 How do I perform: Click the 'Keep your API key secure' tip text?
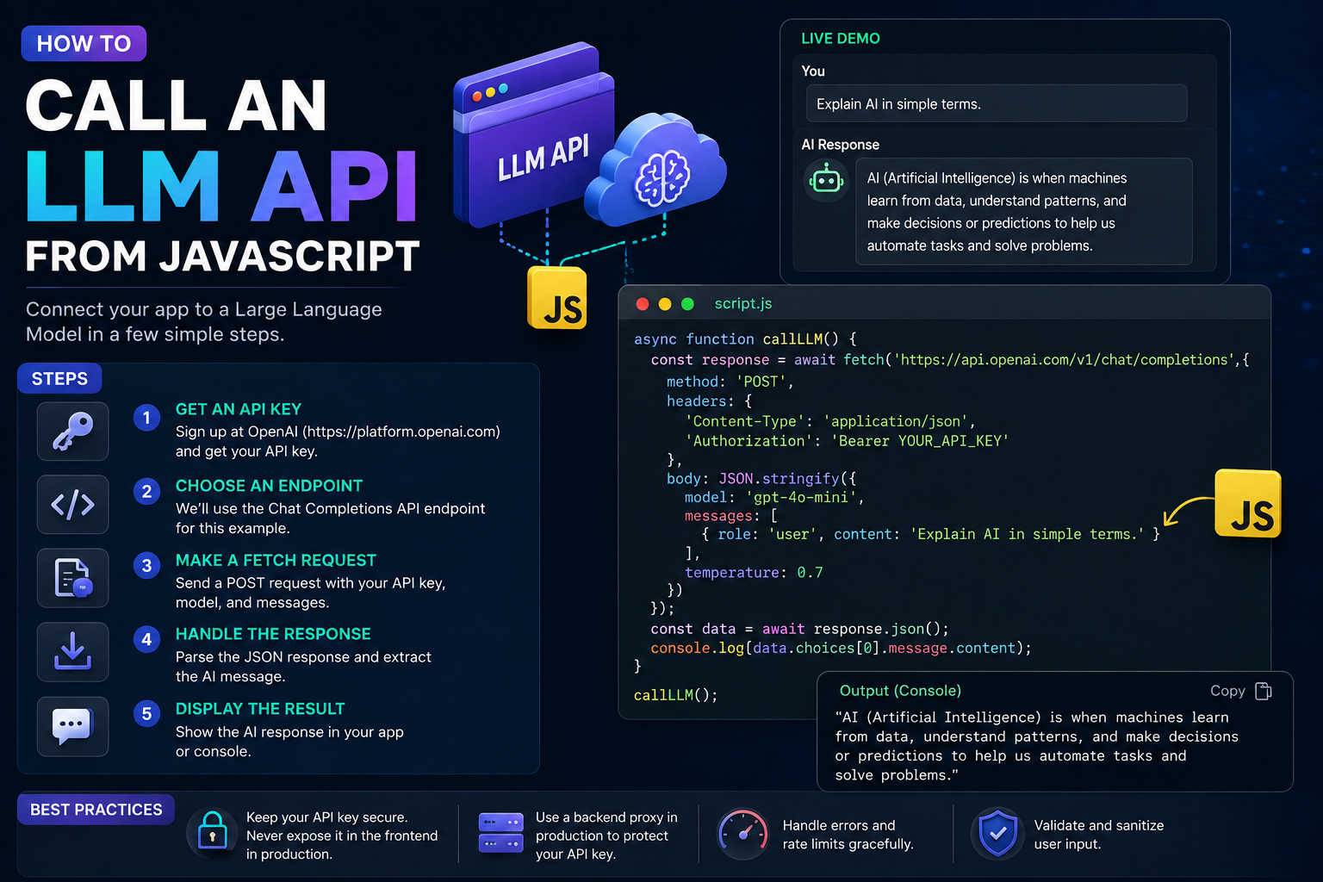point(342,835)
